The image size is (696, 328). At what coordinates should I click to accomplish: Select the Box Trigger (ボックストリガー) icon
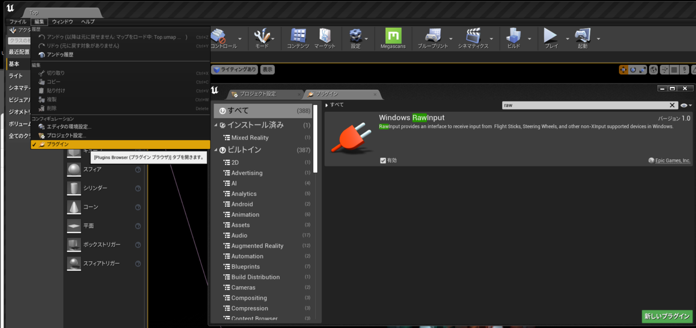click(74, 245)
